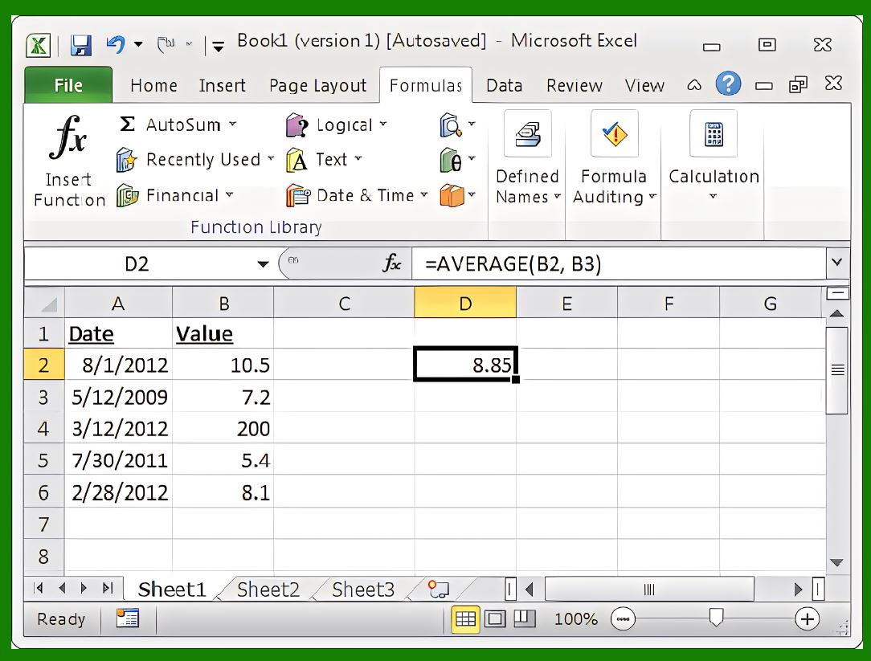
Task: Select column D header
Action: 465,304
